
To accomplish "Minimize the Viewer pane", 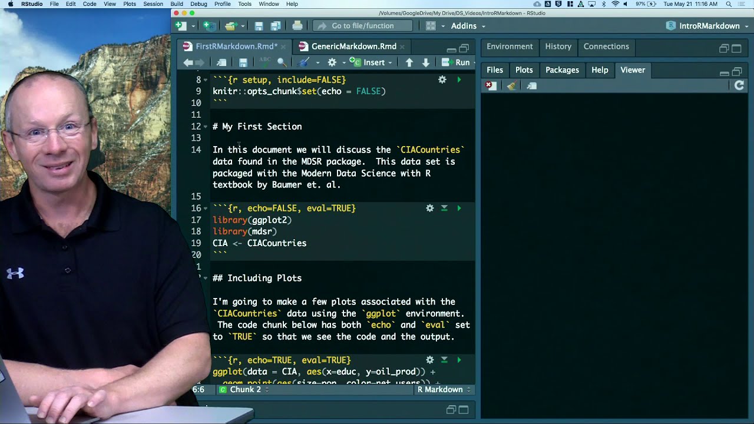I will point(725,72).
